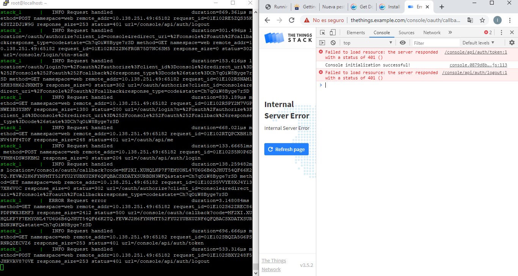Switch to the Console DevTools tab
Screen dimensions: 518x276
click(x=381, y=33)
